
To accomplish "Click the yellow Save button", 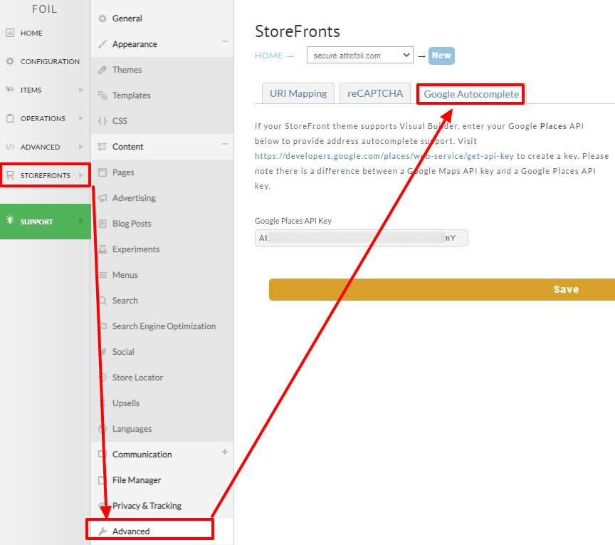I will (x=442, y=290).
